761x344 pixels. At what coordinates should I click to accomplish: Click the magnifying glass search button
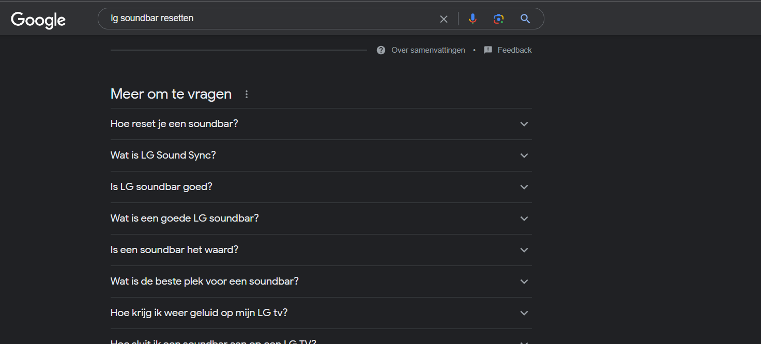point(525,19)
